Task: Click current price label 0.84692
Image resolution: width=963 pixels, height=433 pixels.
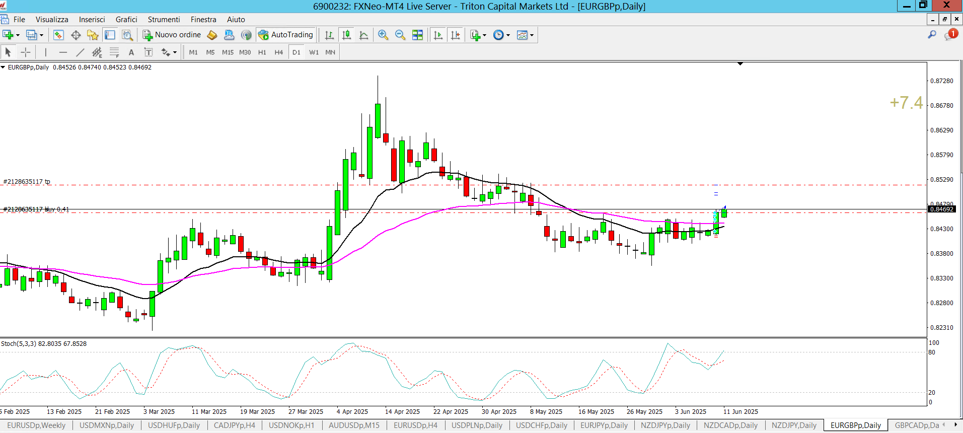Action: click(941, 209)
